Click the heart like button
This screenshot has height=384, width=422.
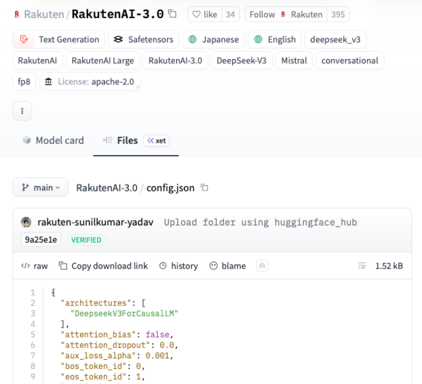tap(205, 15)
